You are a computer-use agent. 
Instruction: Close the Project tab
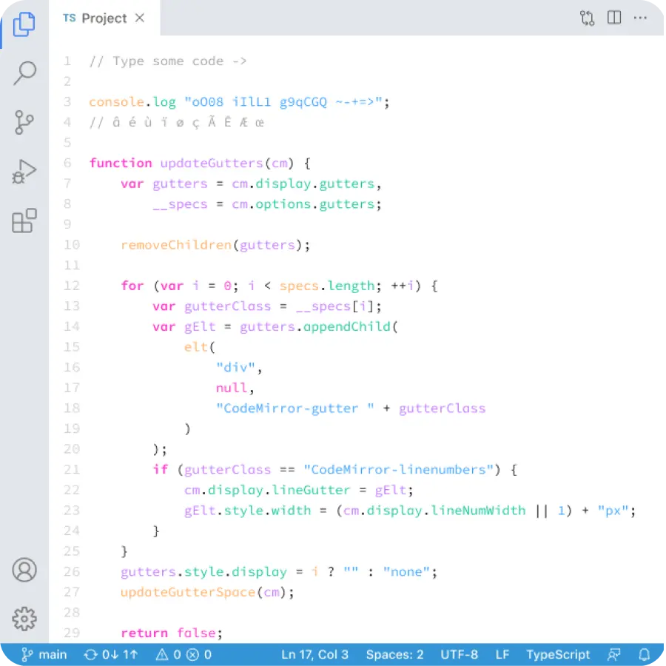[x=139, y=18]
